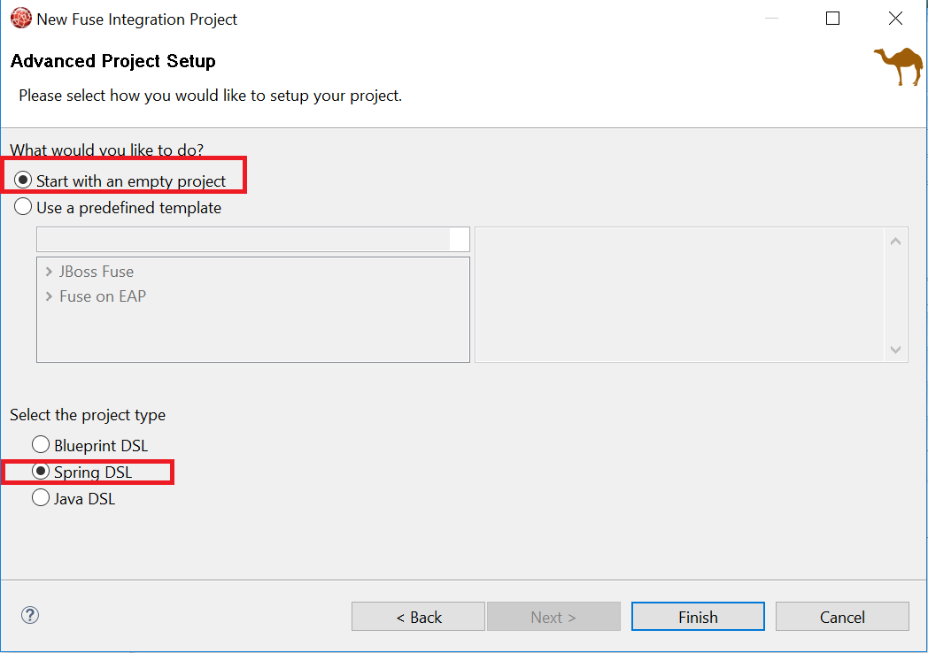Choose Spring DSL project type

click(41, 472)
